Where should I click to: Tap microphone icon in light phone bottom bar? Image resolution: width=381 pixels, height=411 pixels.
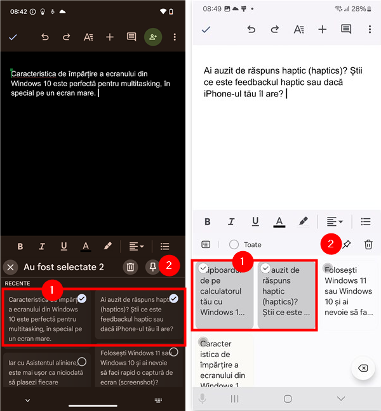click(x=202, y=399)
